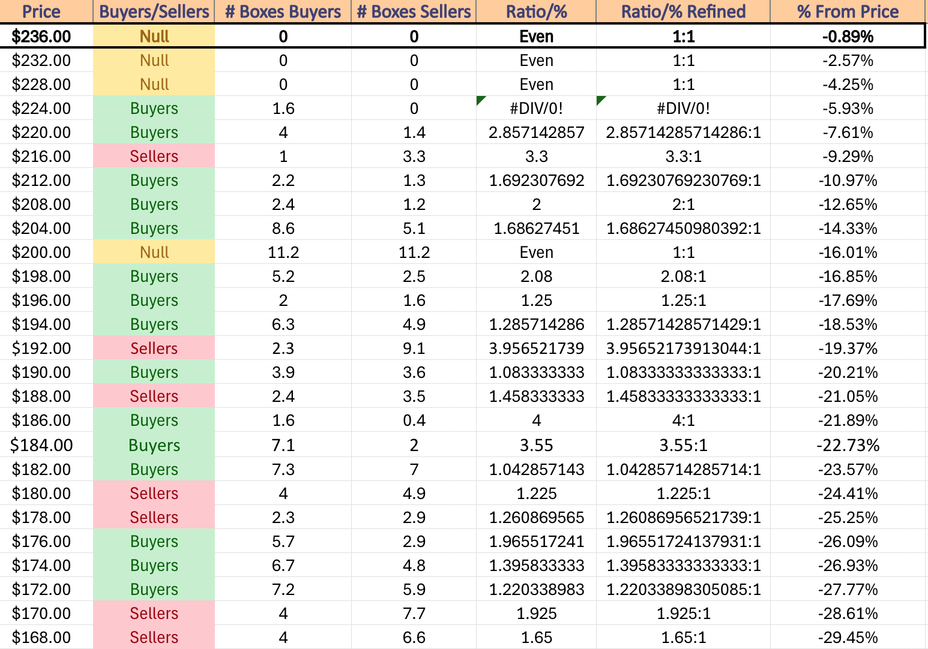Click the 1.965517241 ratio cell
Viewport: 928px width, 649px height.
[536, 541]
